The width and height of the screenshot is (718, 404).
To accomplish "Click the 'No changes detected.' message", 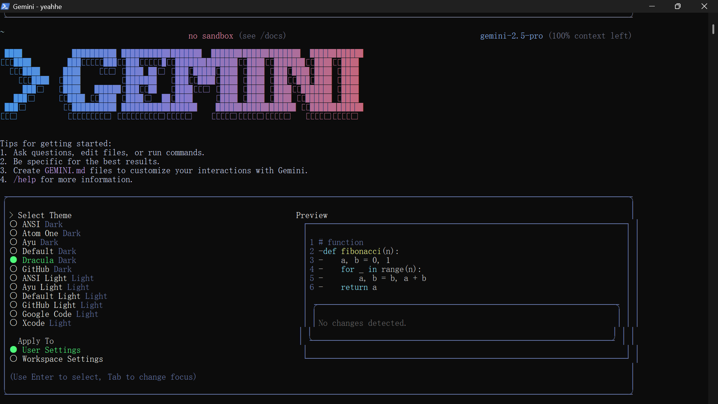I will pos(362,323).
